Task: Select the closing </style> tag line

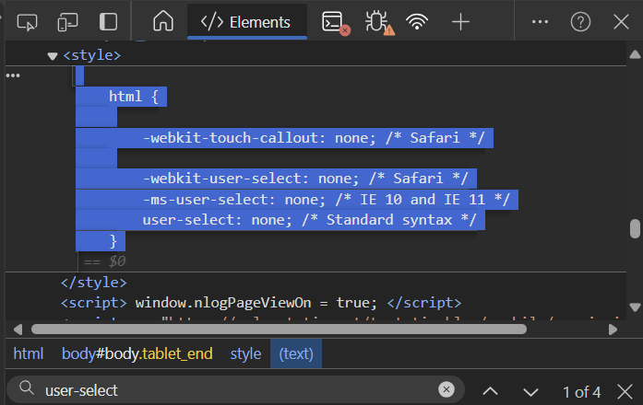Action: coord(94,283)
